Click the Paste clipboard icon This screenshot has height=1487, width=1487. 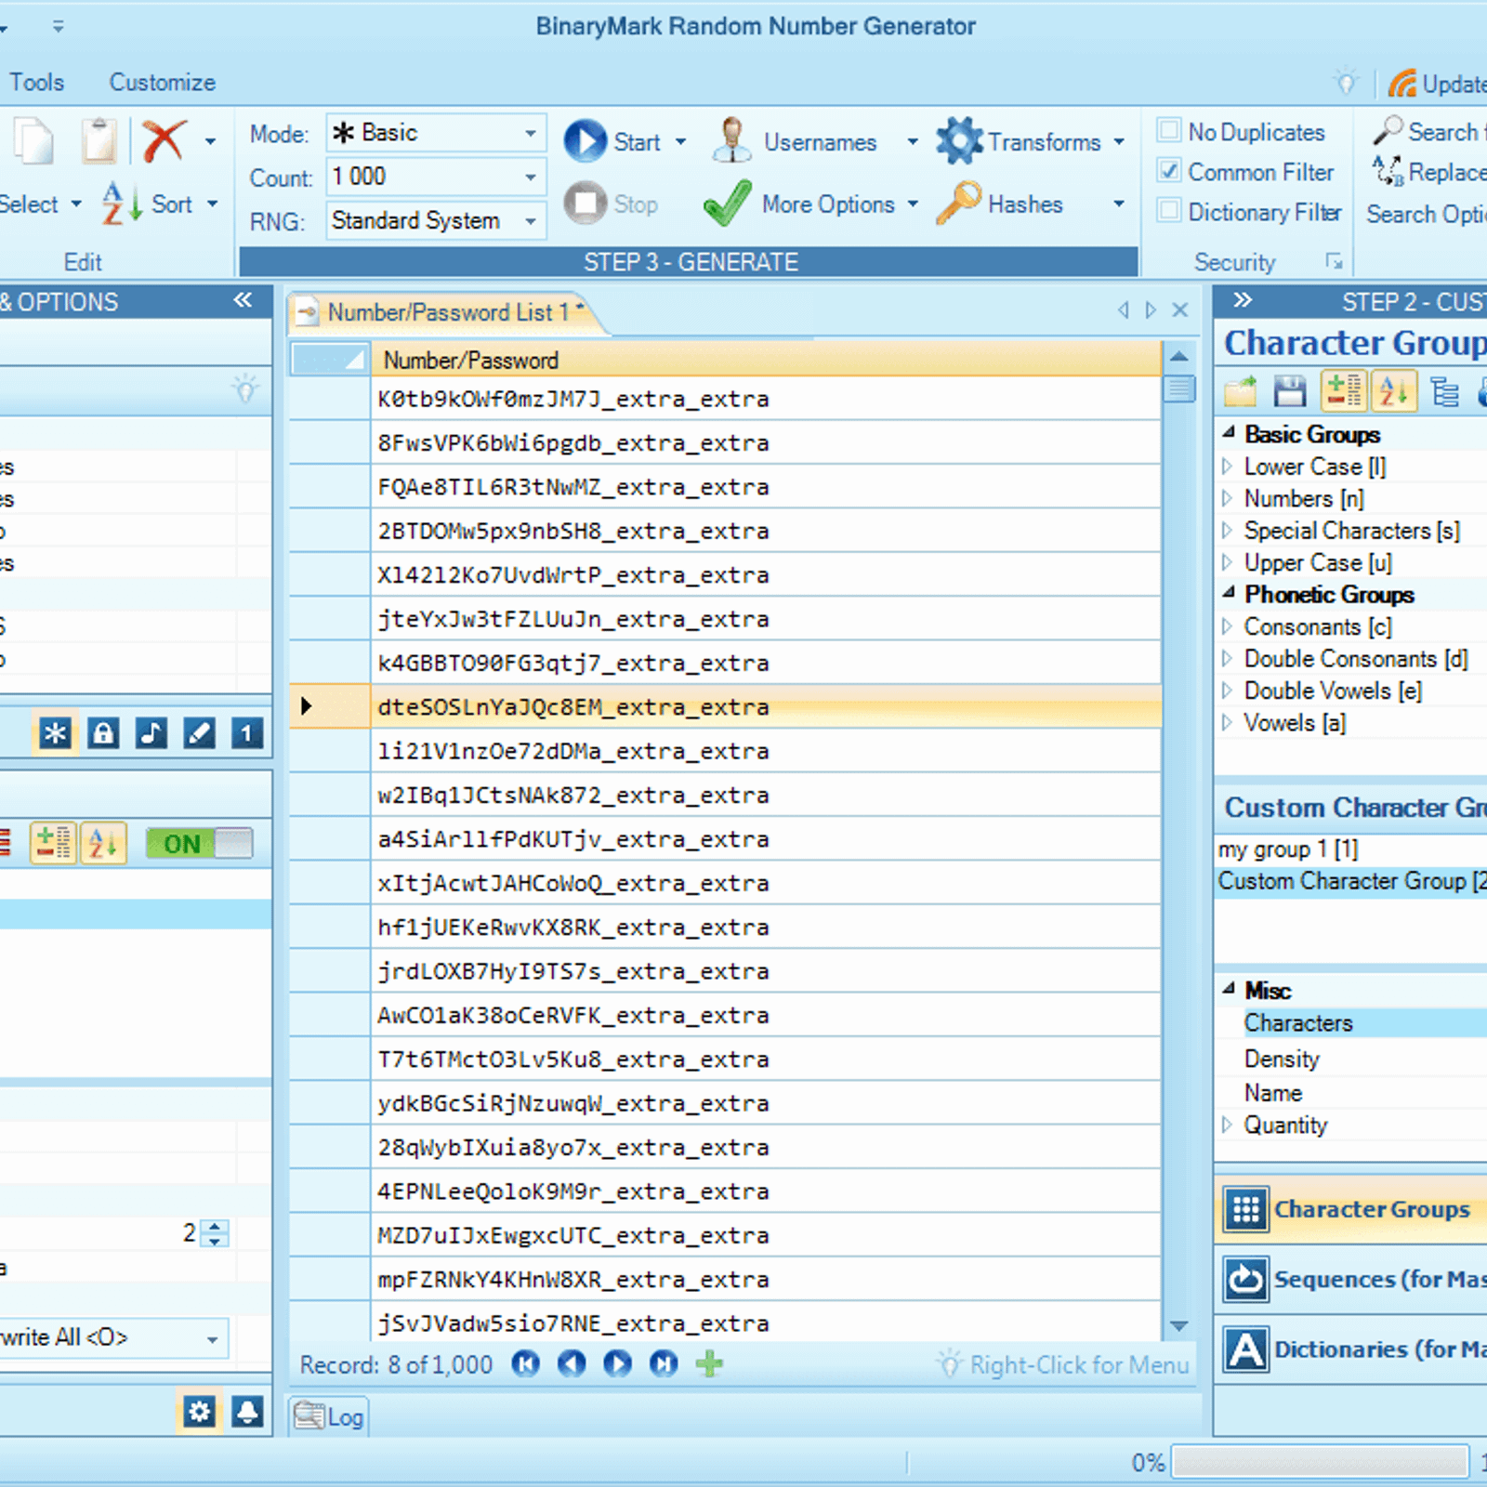[x=99, y=141]
